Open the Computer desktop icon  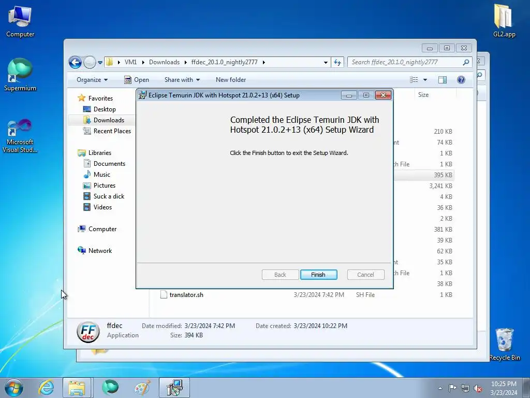pyautogui.click(x=20, y=21)
